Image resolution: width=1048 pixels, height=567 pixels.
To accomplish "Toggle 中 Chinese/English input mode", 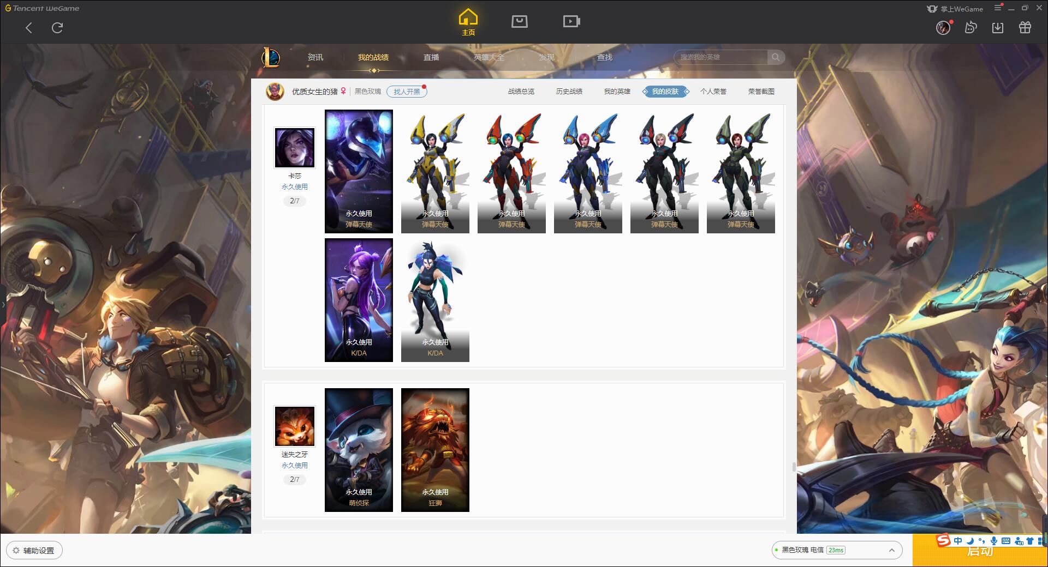I will pos(958,541).
